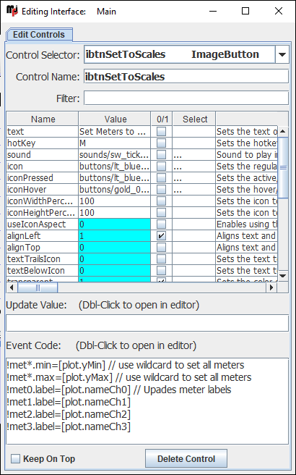This screenshot has height=475, width=296.
Task: Toggle the checkbox in the hotKey row
Action: coord(161,143)
